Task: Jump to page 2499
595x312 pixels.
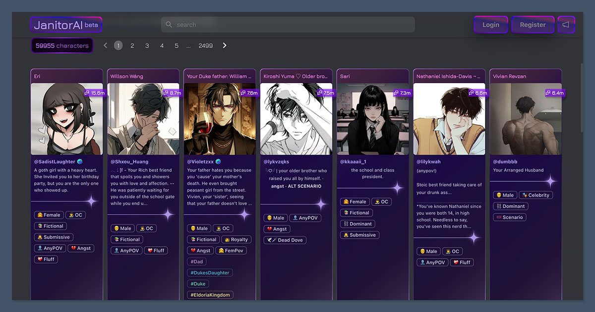Action: [x=205, y=46]
